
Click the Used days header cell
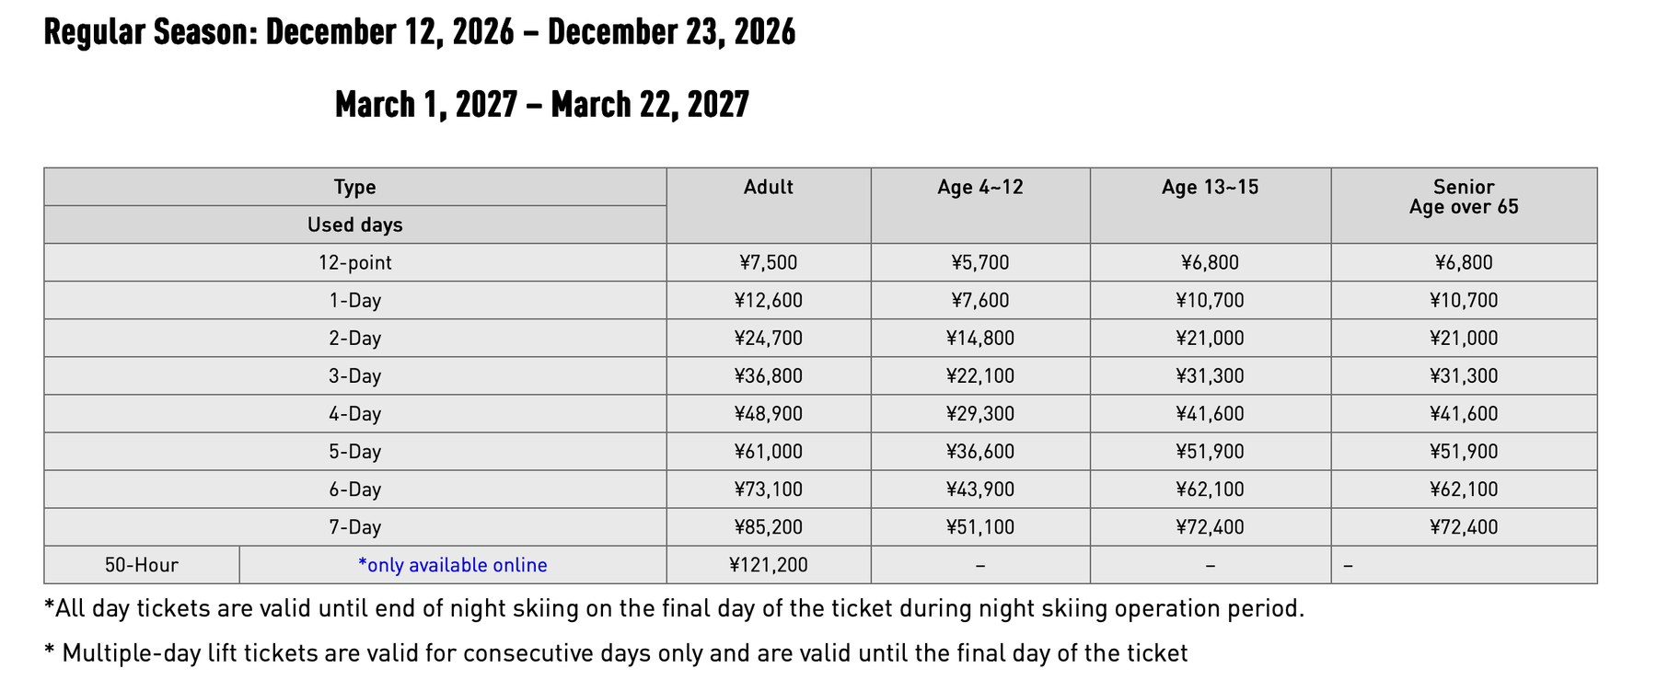[354, 225]
